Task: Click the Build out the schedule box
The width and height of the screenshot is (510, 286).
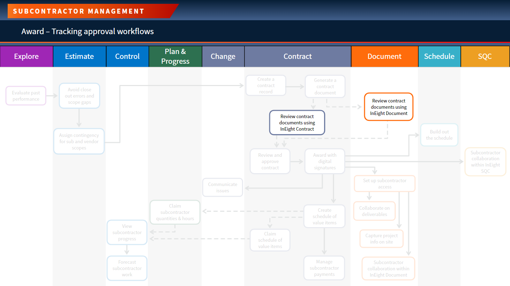Action: [439, 135]
